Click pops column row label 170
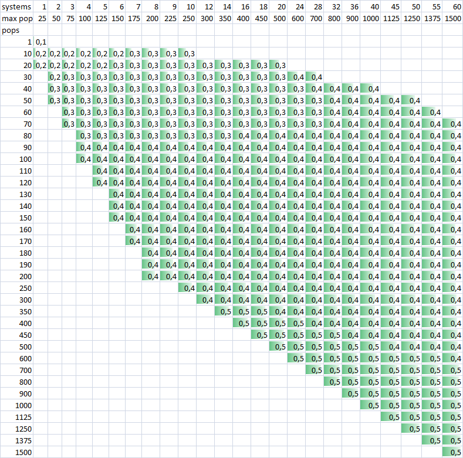Image resolution: width=463 pixels, height=458 pixels. click(16, 242)
